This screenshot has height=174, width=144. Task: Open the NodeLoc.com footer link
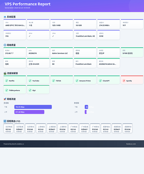(x=131, y=144)
